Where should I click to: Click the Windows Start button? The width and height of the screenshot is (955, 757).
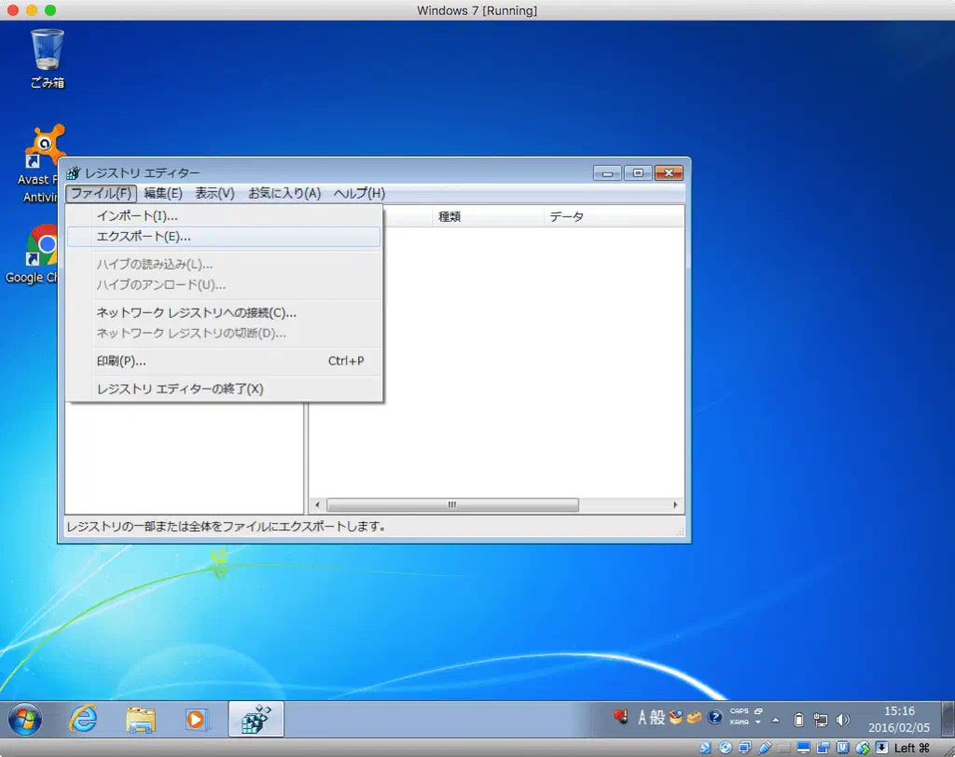25,718
